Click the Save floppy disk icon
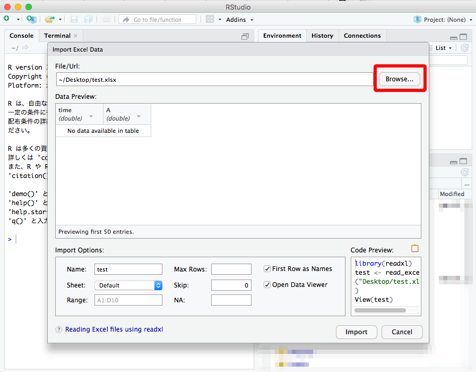Screen dimensions: 476x372 pos(74,20)
